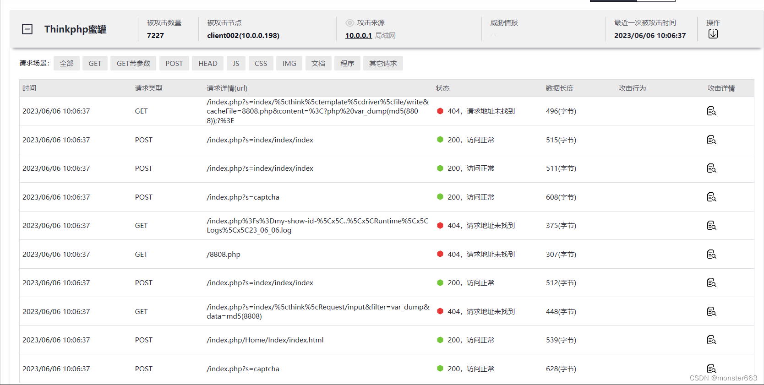Select the CSS request filter
The image size is (764, 385).
pyautogui.click(x=261, y=63)
